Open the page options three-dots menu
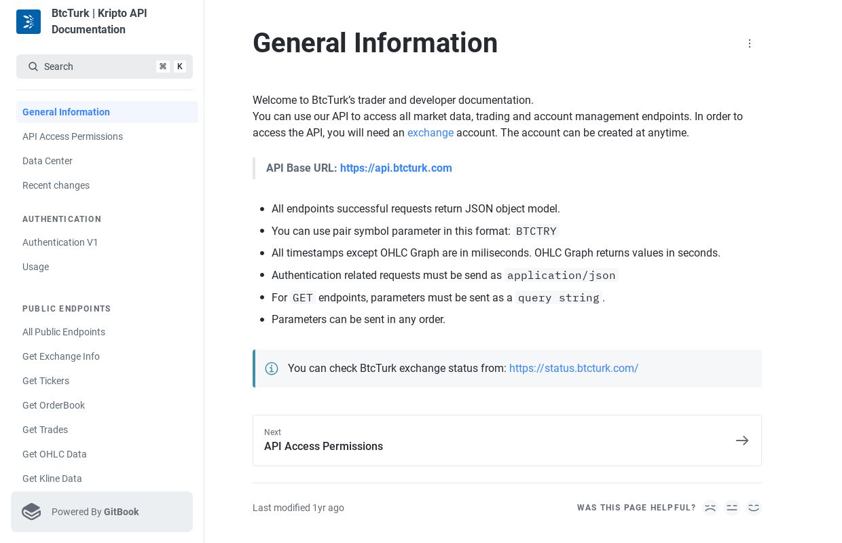This screenshot has width=842, height=543. (x=750, y=43)
